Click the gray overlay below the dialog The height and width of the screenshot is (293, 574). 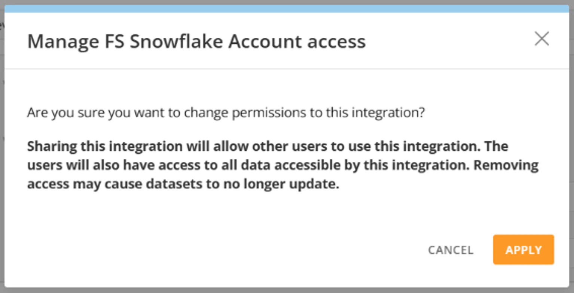(287, 290)
